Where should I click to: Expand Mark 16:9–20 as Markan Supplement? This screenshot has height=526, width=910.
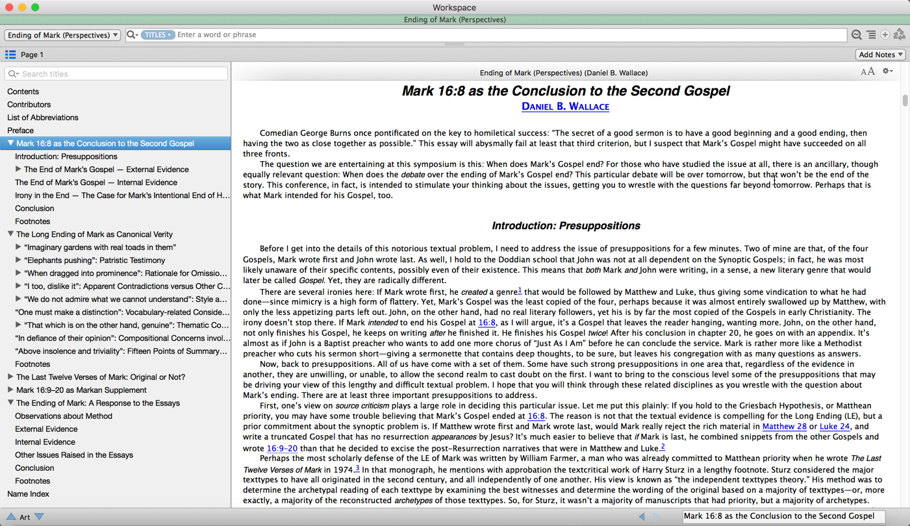pyautogui.click(x=10, y=390)
